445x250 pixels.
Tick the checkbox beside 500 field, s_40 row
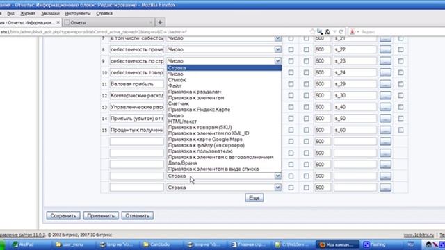pyautogui.click(x=306, y=107)
